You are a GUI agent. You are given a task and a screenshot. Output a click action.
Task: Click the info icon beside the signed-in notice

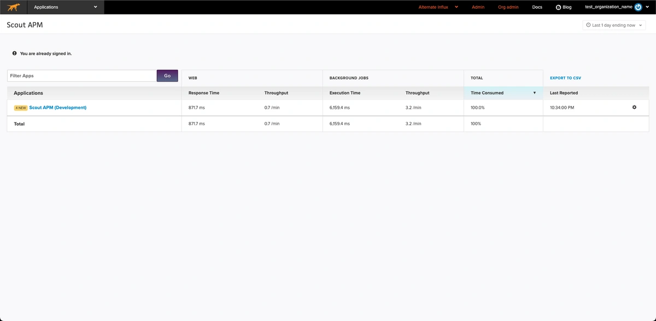(14, 54)
